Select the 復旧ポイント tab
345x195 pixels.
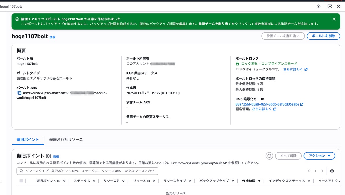point(28,139)
